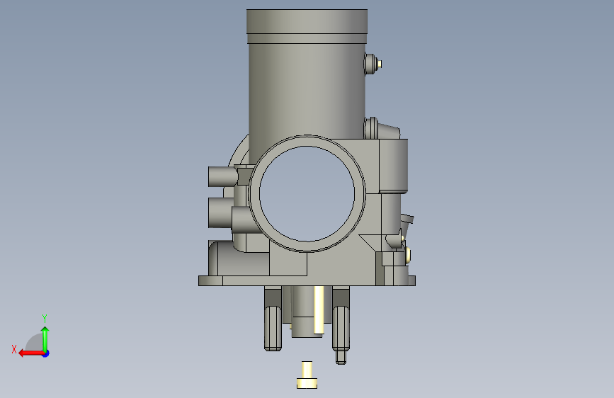Screen dimensions: 614x398
Task: Select the detached yellow bolt below the model
Action: (x=307, y=375)
